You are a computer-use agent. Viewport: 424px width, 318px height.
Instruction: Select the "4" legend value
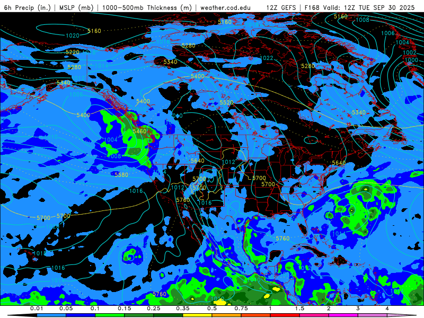coord(387,308)
